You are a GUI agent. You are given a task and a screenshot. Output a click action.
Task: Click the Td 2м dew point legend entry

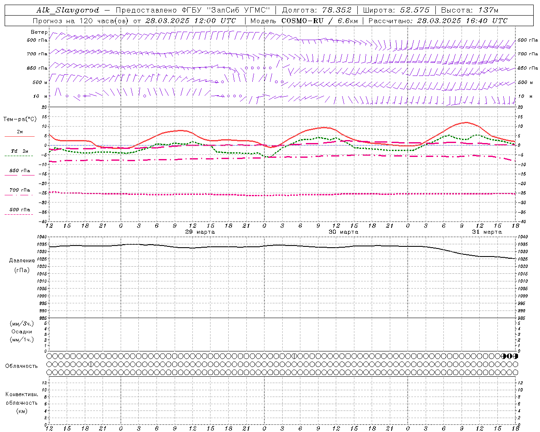(20, 151)
